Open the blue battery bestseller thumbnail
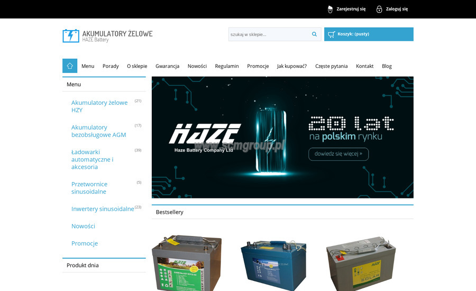This screenshot has height=291, width=476. click(273, 263)
